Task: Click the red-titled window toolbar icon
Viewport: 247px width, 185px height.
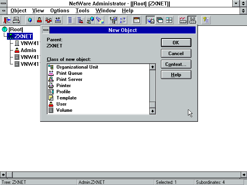Action: tap(136, 20)
